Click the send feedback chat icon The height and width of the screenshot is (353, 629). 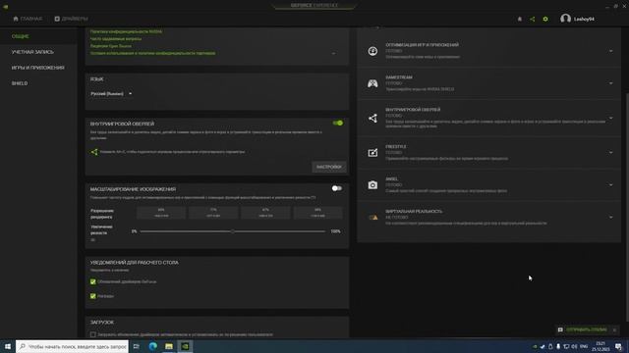pos(560,329)
